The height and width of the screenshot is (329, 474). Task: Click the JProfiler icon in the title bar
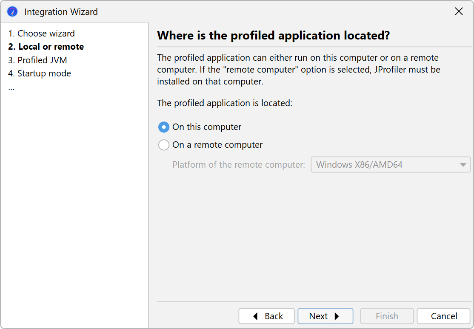tap(12, 11)
